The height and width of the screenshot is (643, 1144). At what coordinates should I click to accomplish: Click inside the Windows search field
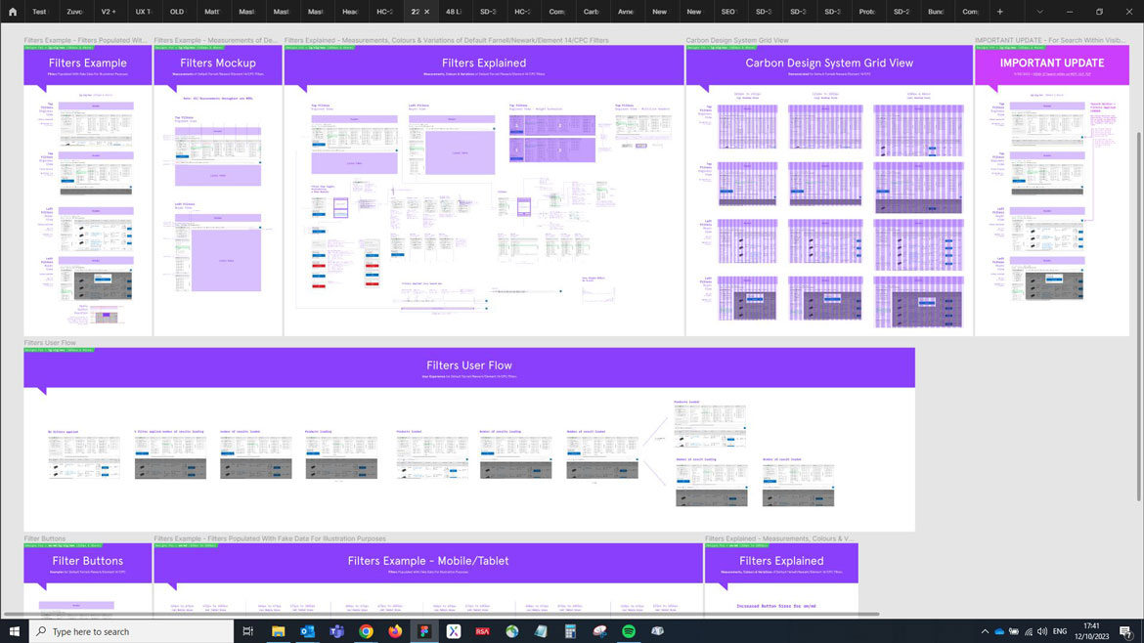tap(127, 630)
